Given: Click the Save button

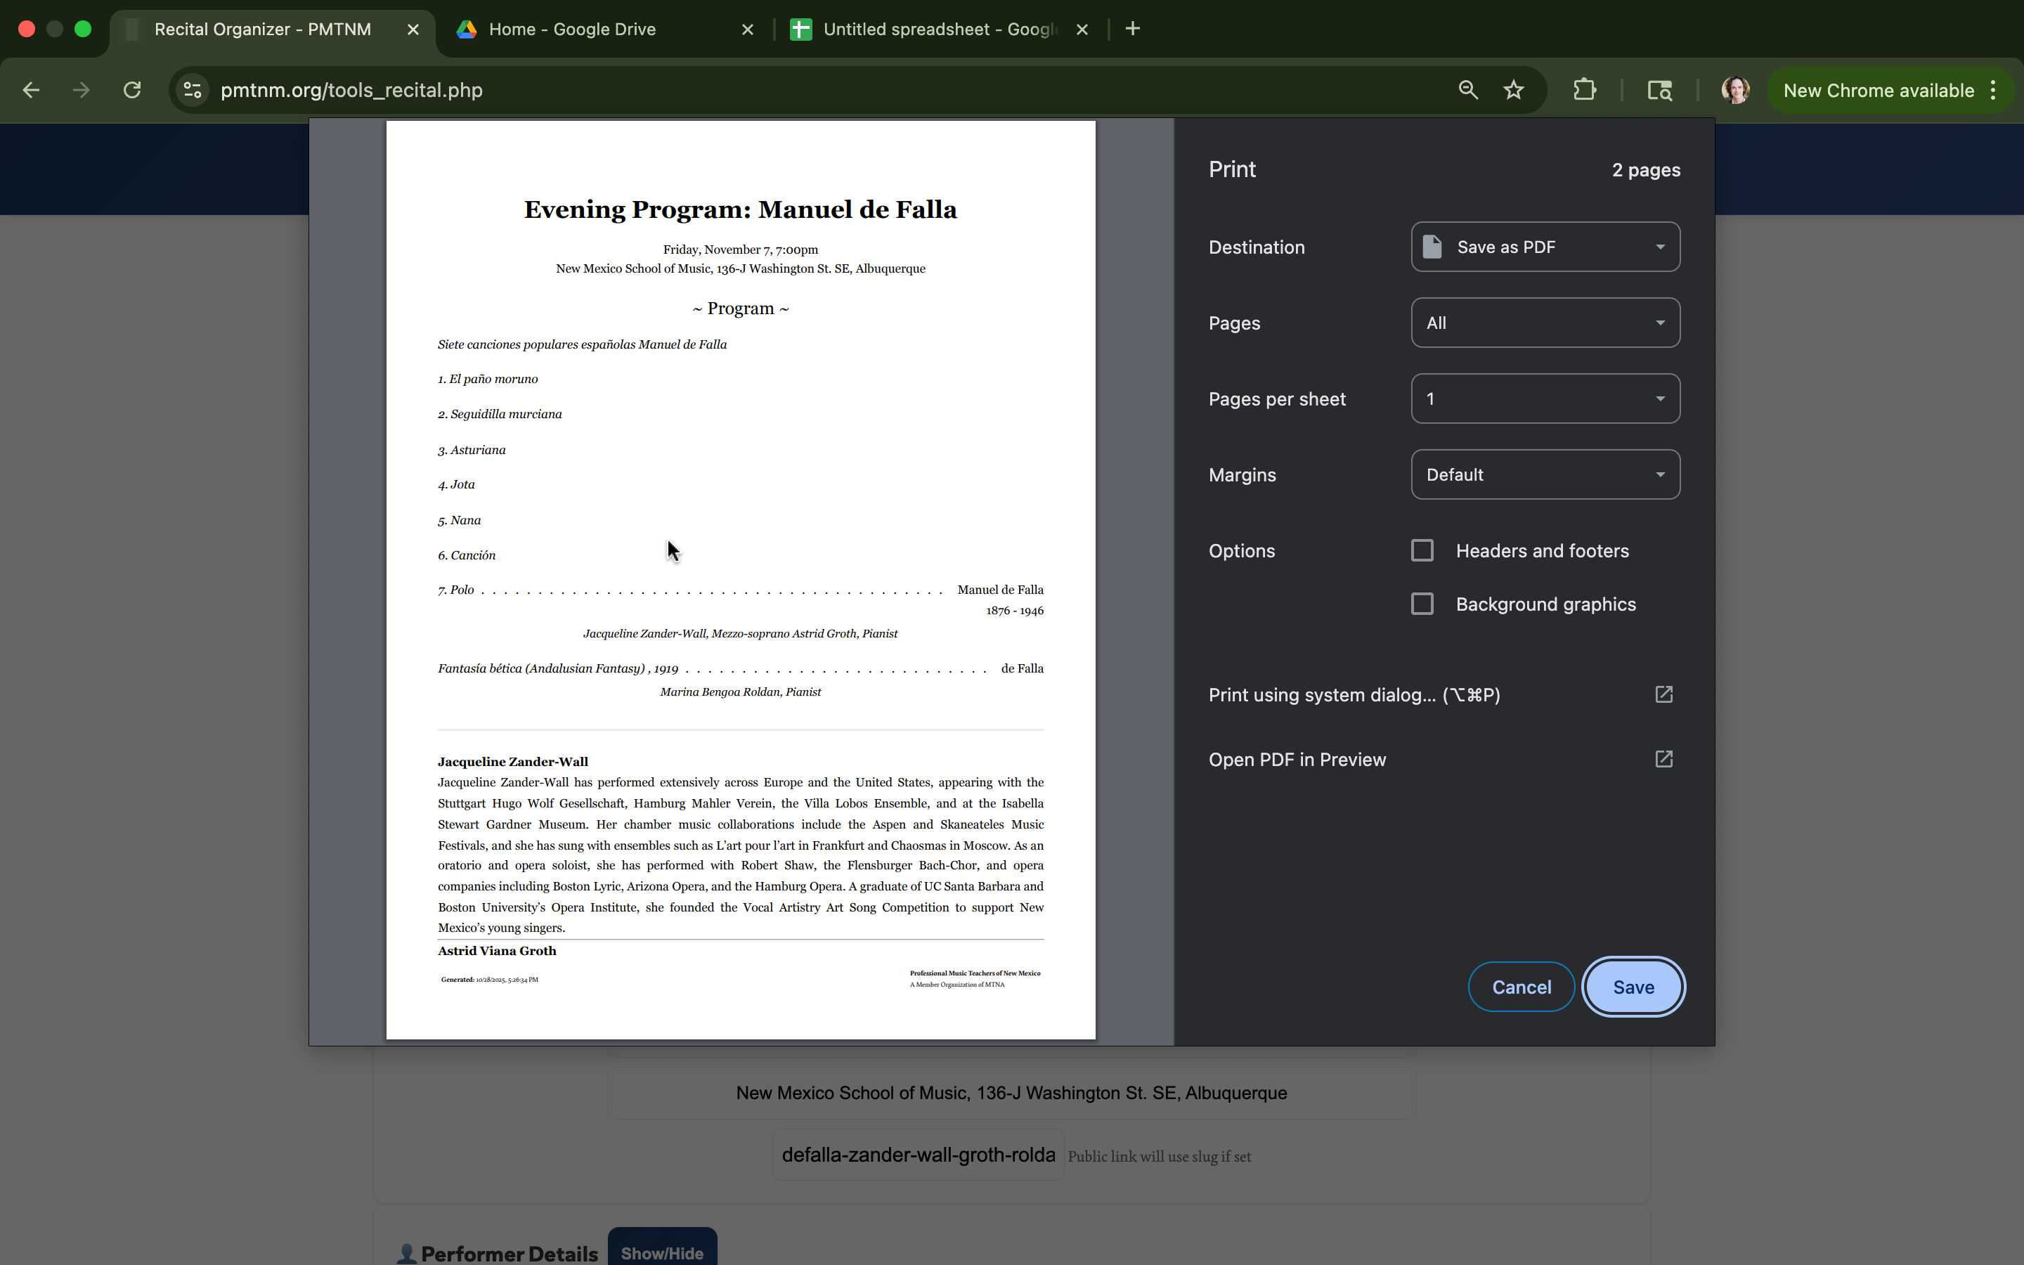Looking at the screenshot, I should point(1633,987).
